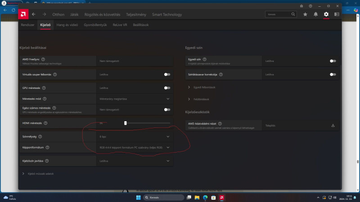This screenshot has width=360, height=202.
Task: Click Telepítés for AMD Adatvédelmi nézet
Action: [x=270, y=126]
